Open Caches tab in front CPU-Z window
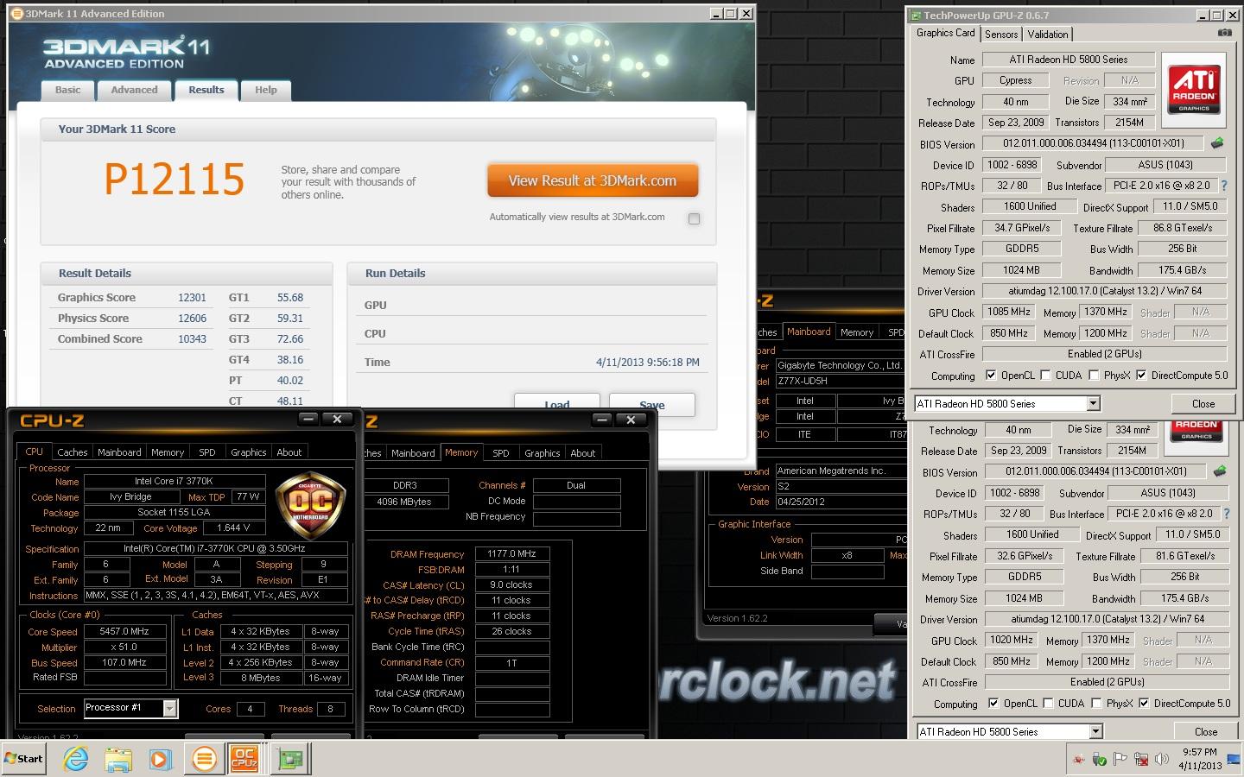Viewport: 1244px width, 777px height. pos(73,452)
